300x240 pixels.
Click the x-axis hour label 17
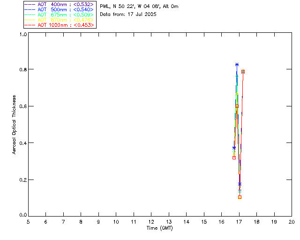[x=239, y=222]
